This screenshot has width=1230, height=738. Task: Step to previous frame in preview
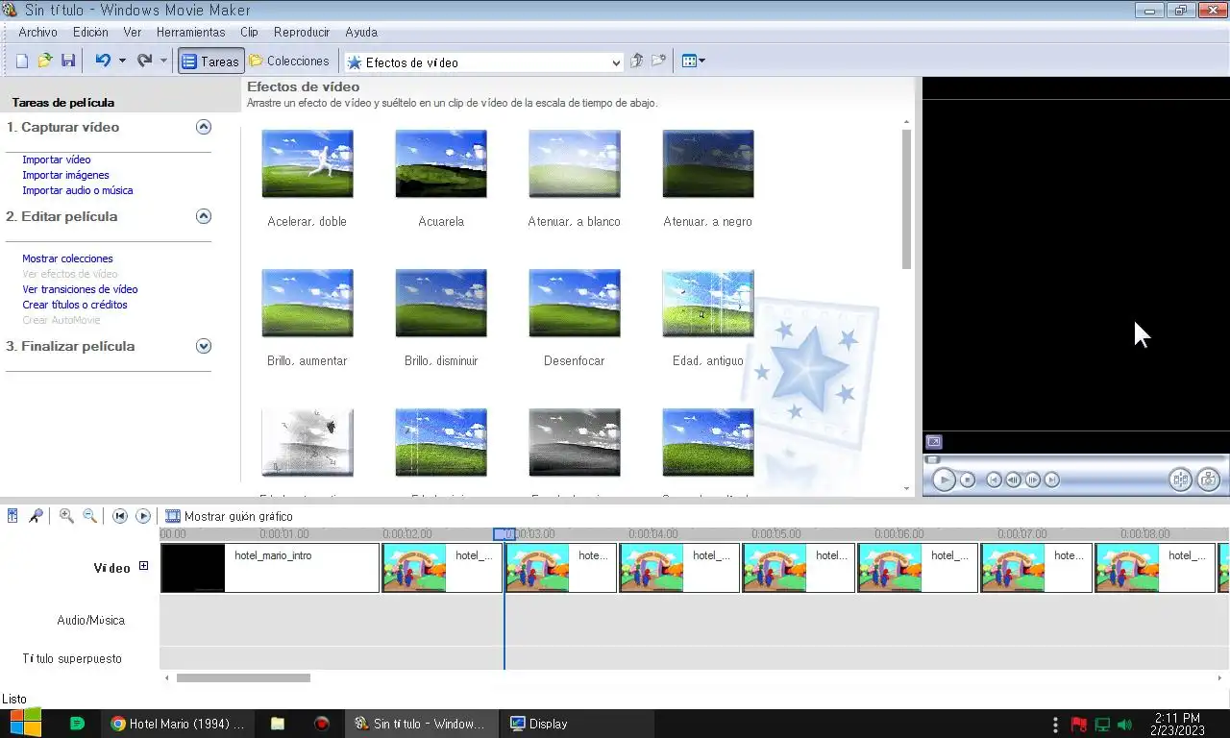[x=1013, y=480]
